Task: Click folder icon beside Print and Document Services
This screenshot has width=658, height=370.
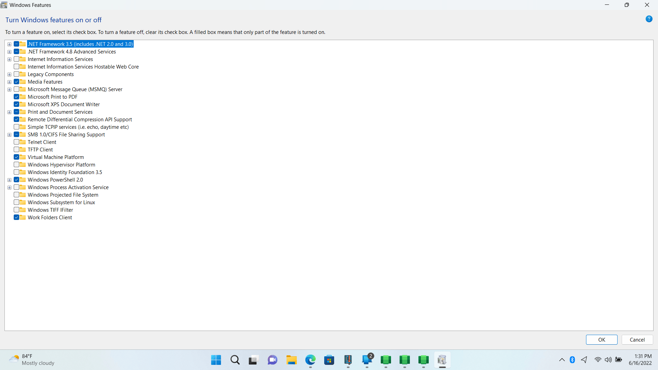Action: (x=23, y=112)
